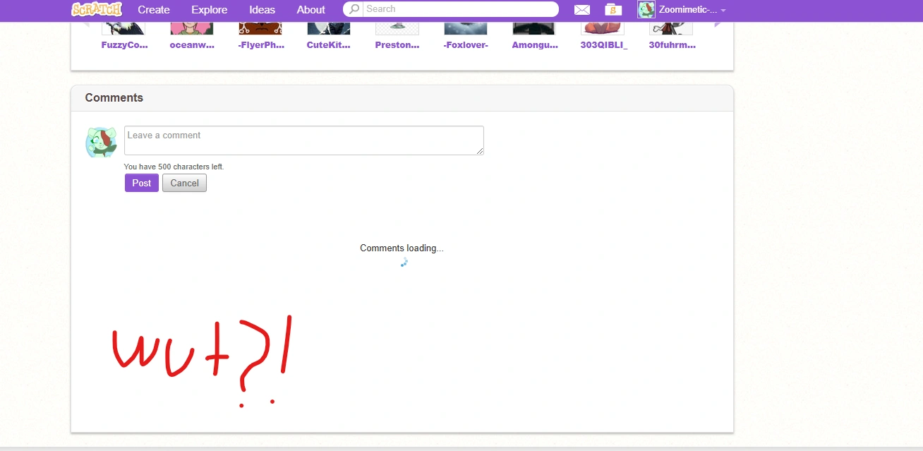Open the Ideas page
The width and height of the screenshot is (923, 451).
[262, 9]
